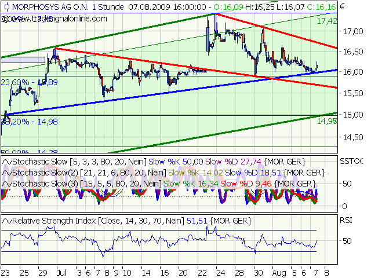The width and height of the screenshot is (371, 278).
Task: Select the high value H:16,25
Action: pyautogui.click(x=260, y=7)
